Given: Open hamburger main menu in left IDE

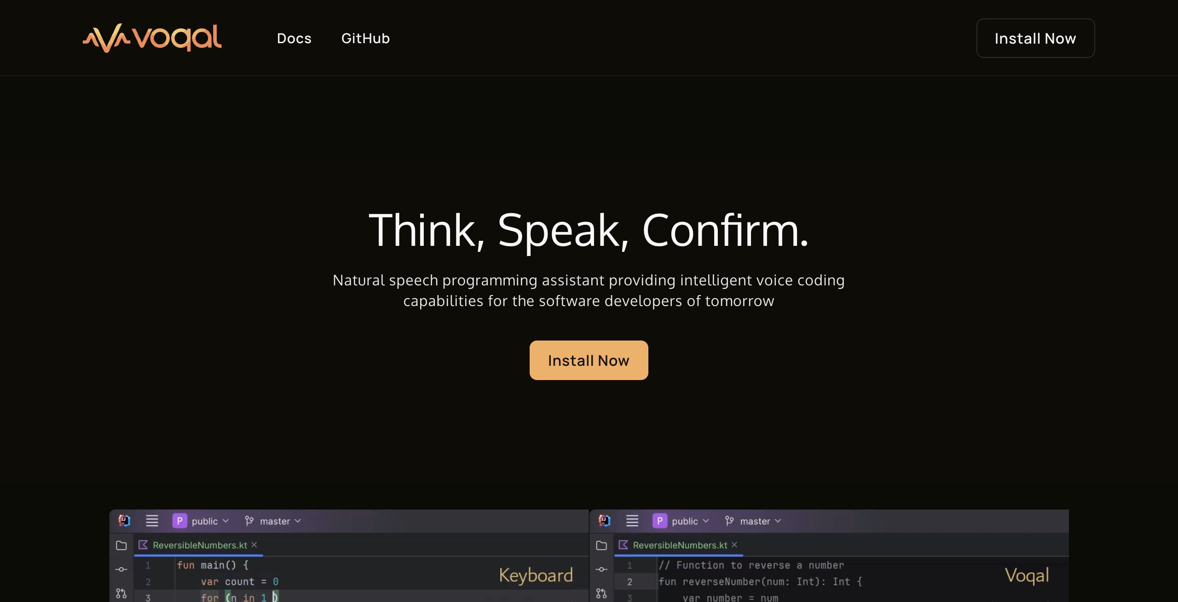Looking at the screenshot, I should (x=152, y=521).
